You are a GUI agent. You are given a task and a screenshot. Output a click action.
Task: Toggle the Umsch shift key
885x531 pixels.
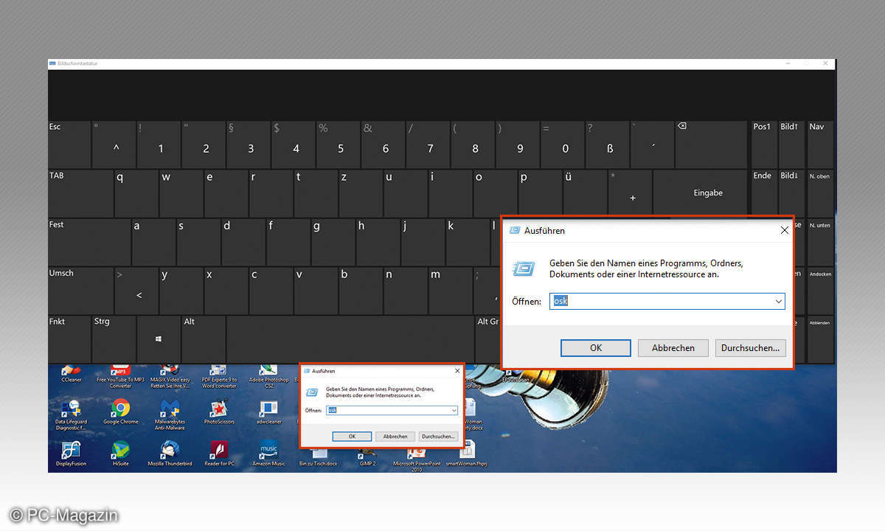click(x=80, y=290)
